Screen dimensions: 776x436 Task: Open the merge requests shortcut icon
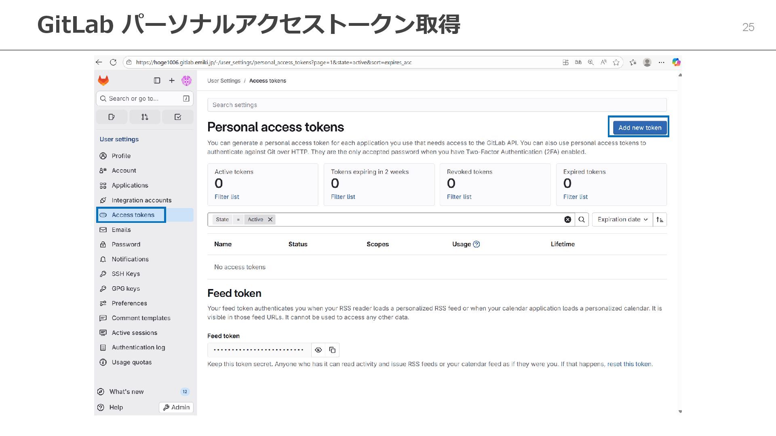[x=145, y=117]
